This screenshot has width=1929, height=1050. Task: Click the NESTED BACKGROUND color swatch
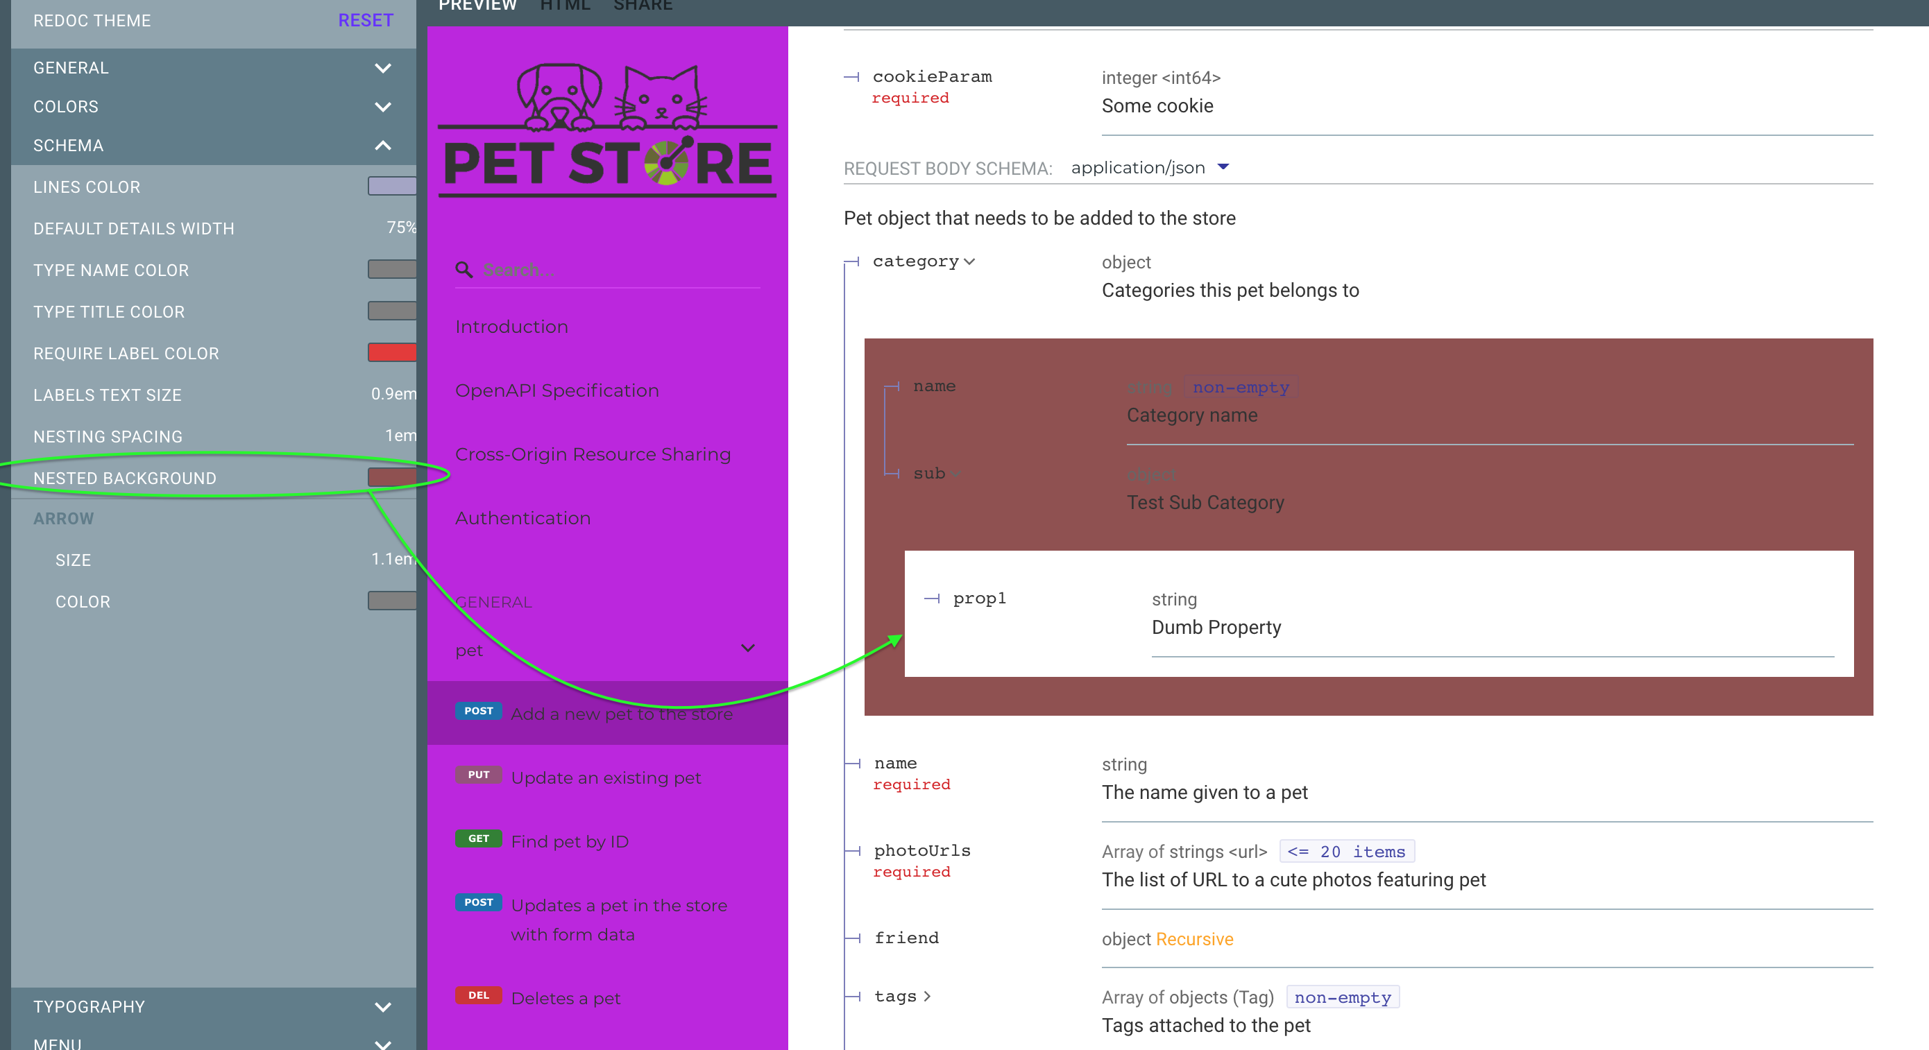click(392, 476)
